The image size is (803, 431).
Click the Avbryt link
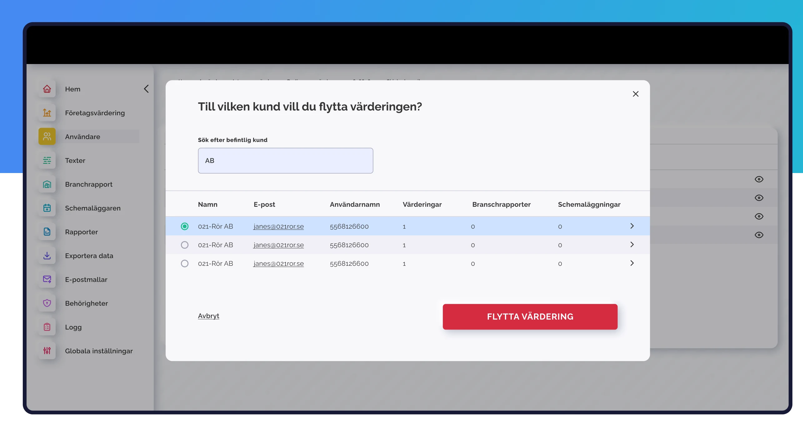(208, 316)
